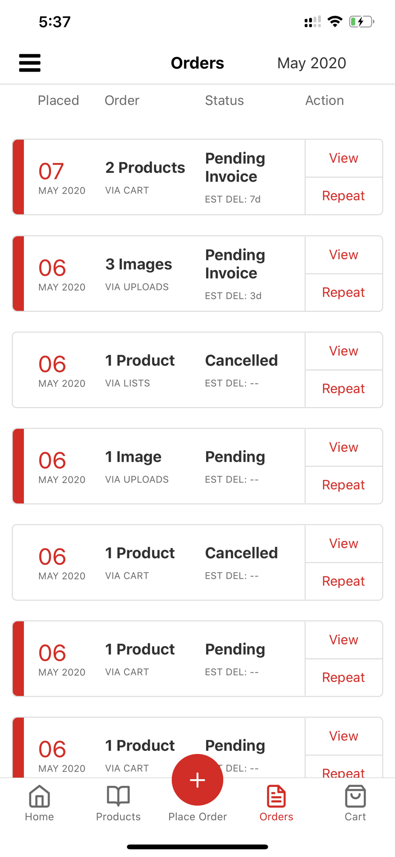This screenshot has height=857, width=395.
Task: Select the Orders document icon
Action: point(276,796)
